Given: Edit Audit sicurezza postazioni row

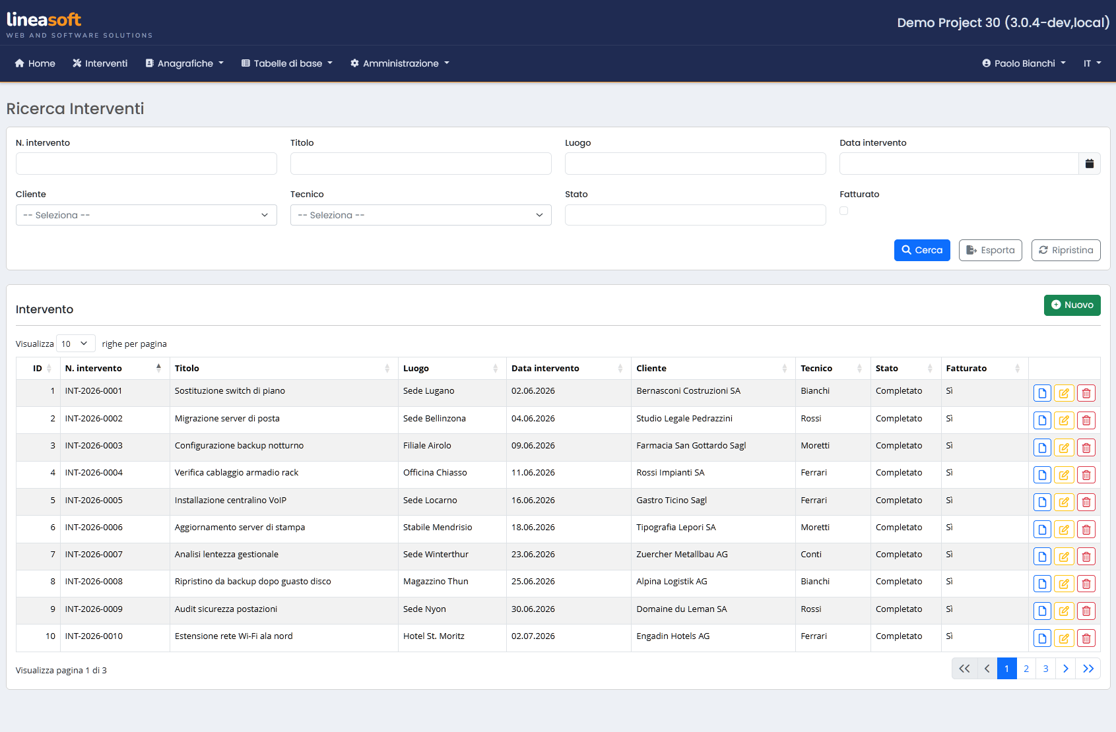Looking at the screenshot, I should (1064, 611).
